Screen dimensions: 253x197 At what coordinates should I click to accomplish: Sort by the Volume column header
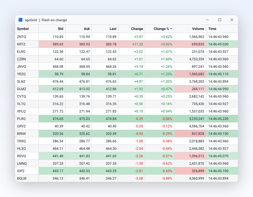(x=190, y=29)
